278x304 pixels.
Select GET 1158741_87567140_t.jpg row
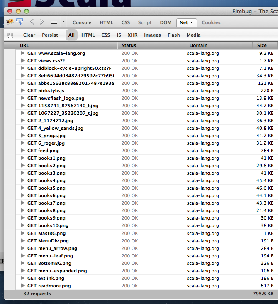pyautogui.click(x=146, y=106)
